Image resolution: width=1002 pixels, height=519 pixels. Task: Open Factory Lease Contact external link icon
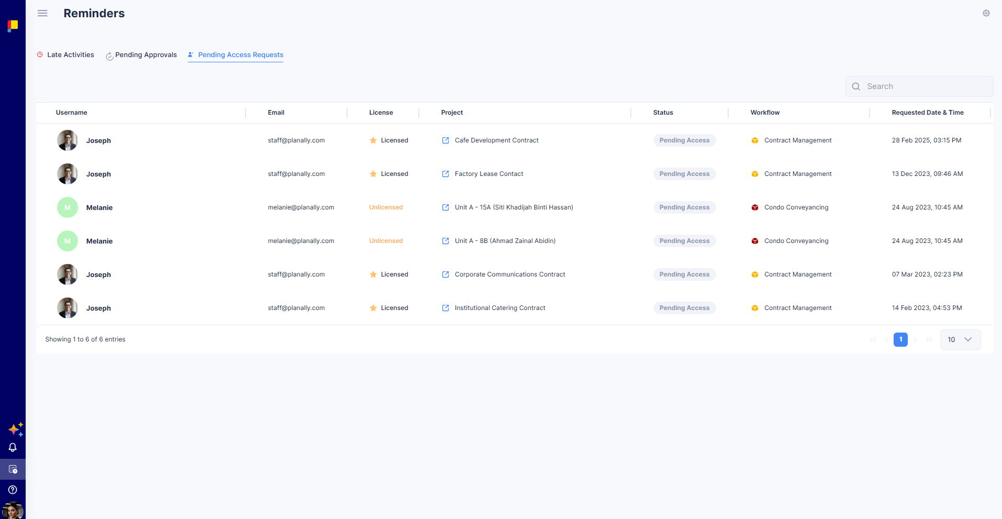[x=446, y=174]
